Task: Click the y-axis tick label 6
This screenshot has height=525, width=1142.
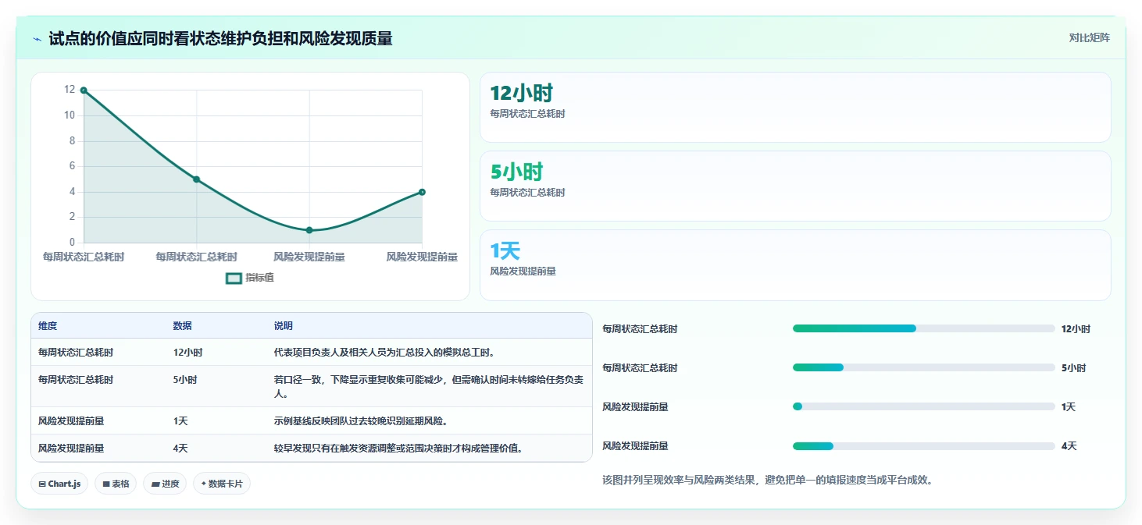Action: [72, 166]
